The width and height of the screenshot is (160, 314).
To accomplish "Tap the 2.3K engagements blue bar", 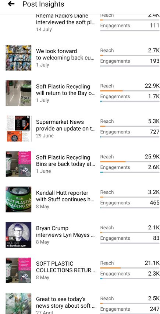I will (x=102, y=279).
